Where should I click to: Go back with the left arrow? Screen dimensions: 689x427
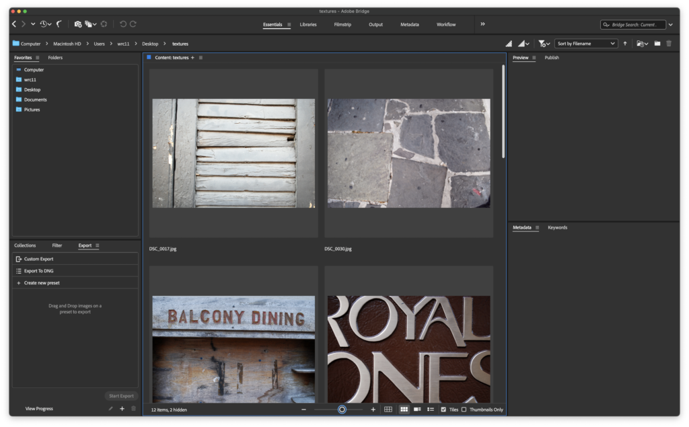point(14,24)
